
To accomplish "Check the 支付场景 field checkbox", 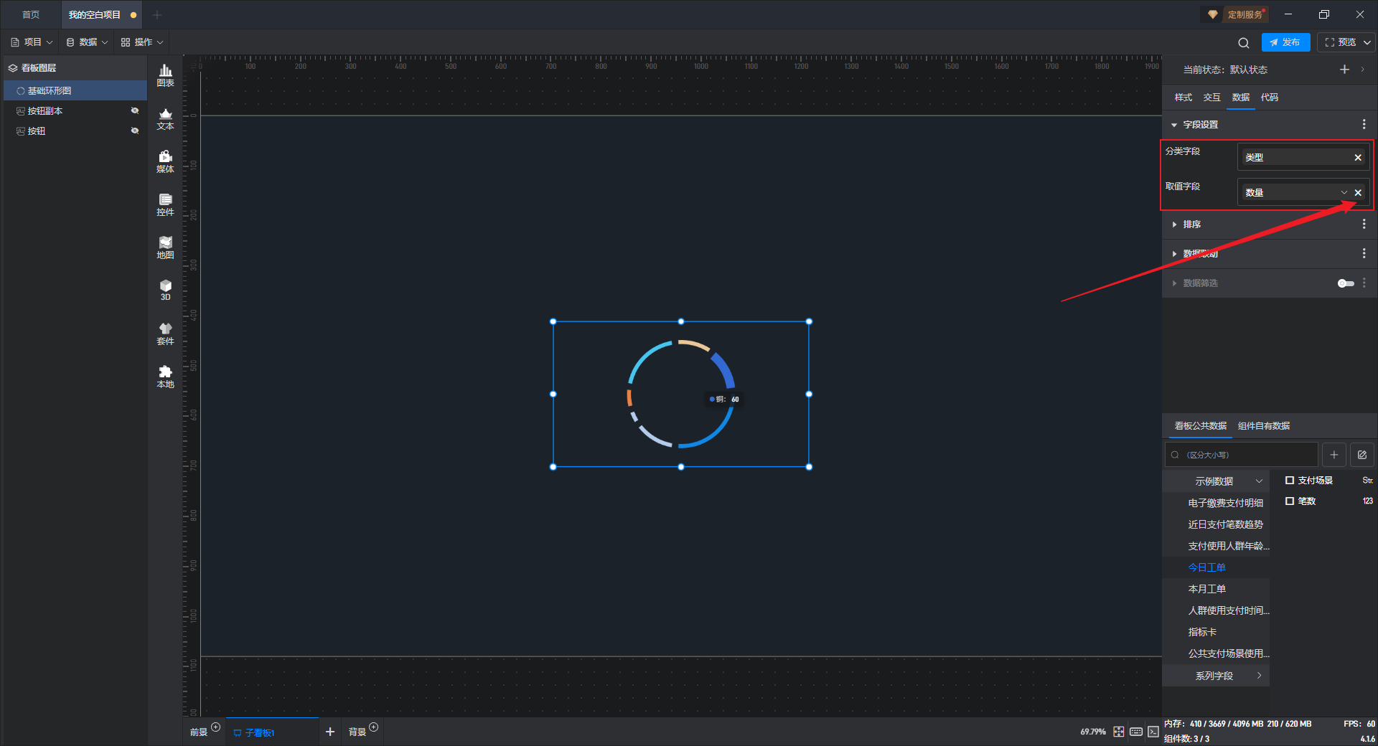I will 1290,481.
